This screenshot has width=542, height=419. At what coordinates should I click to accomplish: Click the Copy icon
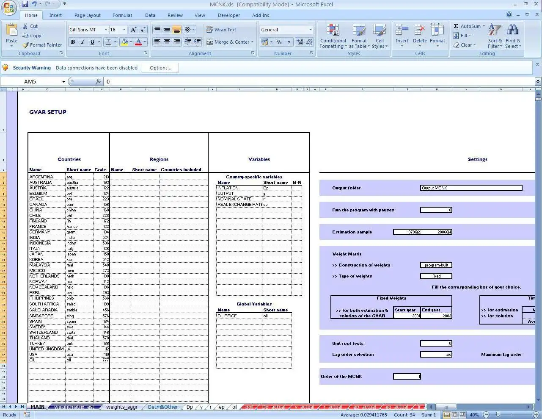(26, 36)
